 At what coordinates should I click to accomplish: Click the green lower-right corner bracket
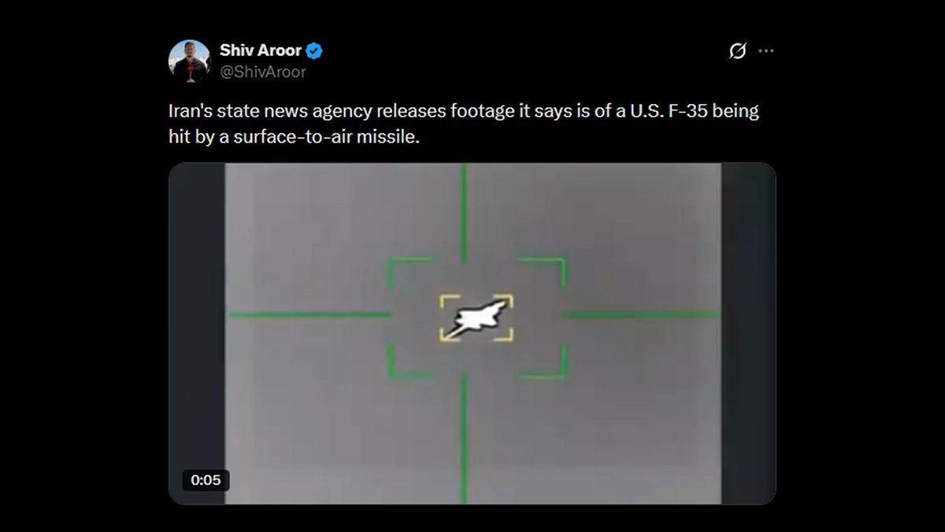coord(544,361)
